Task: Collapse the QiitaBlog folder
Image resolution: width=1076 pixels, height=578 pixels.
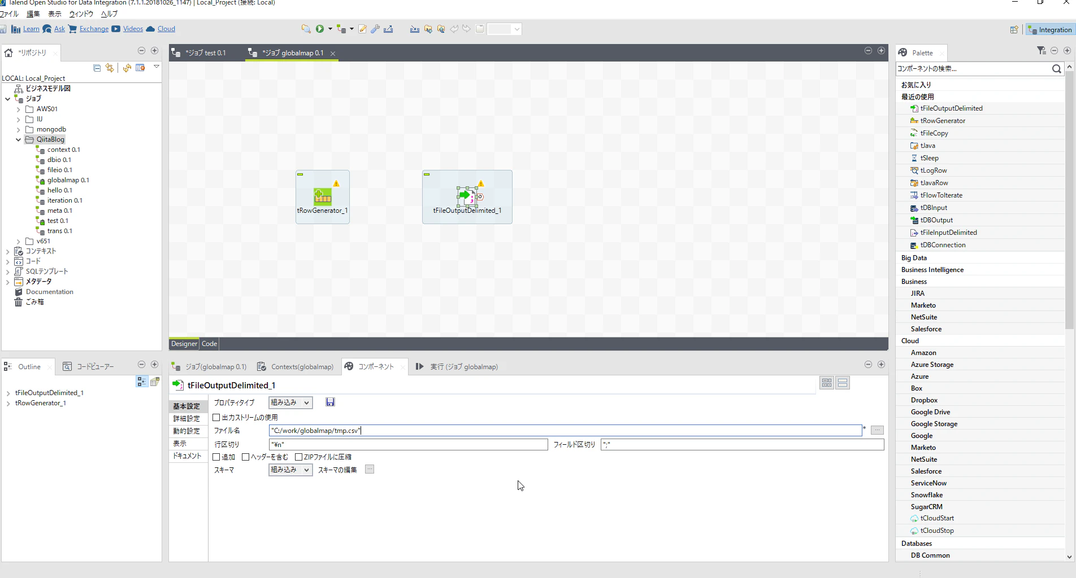Action: coord(18,139)
